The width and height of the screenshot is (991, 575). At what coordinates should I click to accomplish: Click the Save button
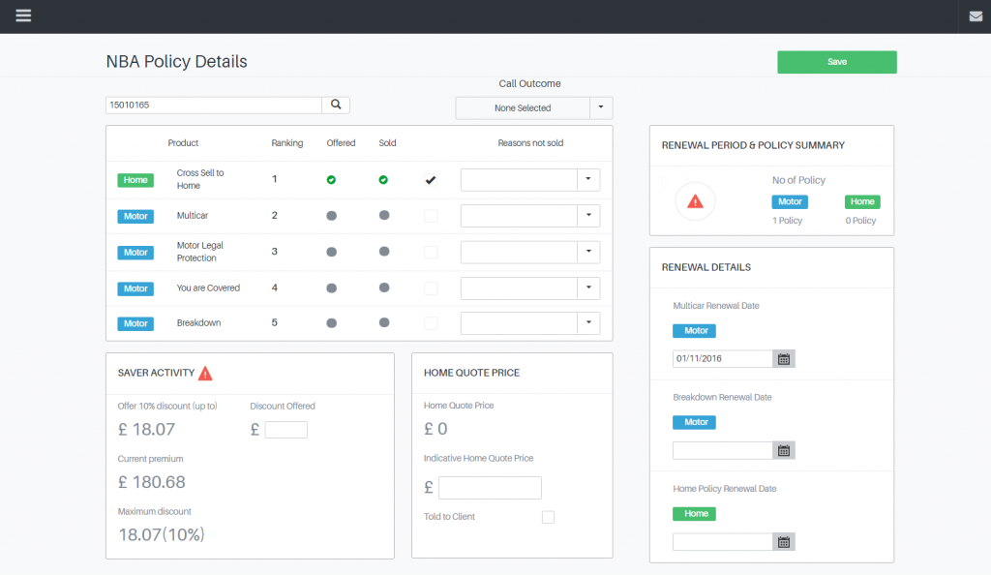click(x=836, y=62)
